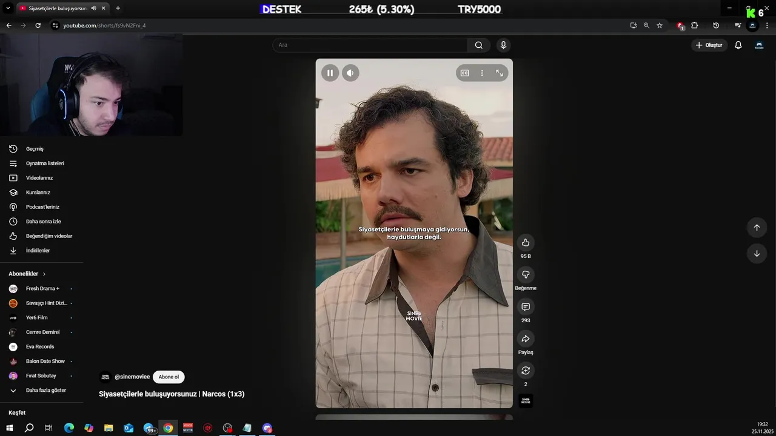Screen dimensions: 776x436
Task: Click the Abone ol subscribe button
Action: tap(169, 377)
